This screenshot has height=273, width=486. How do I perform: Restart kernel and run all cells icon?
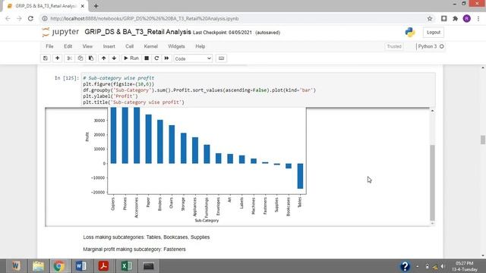[166, 58]
